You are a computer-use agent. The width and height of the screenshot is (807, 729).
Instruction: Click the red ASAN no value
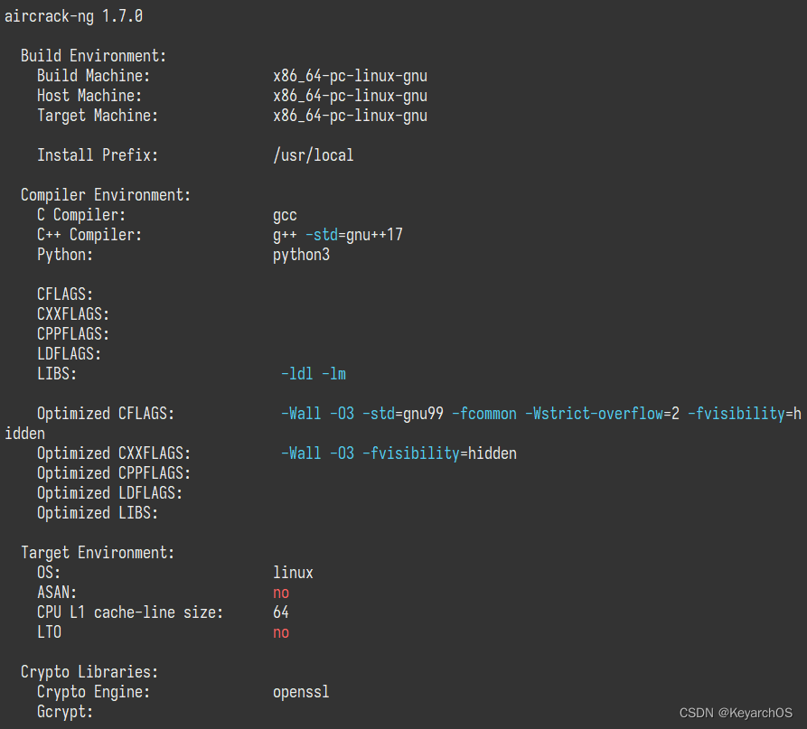point(280,592)
